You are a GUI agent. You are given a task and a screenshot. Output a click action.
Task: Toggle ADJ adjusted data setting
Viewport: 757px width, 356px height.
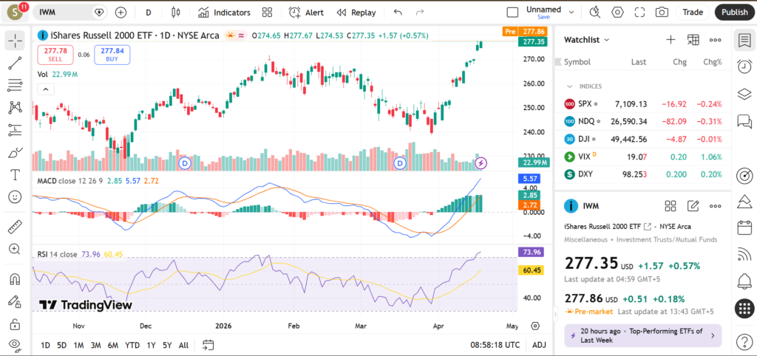539,345
